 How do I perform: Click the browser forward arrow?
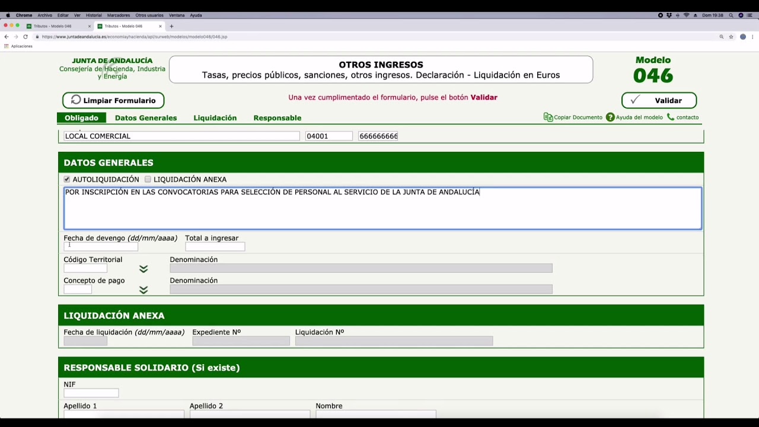(x=16, y=37)
